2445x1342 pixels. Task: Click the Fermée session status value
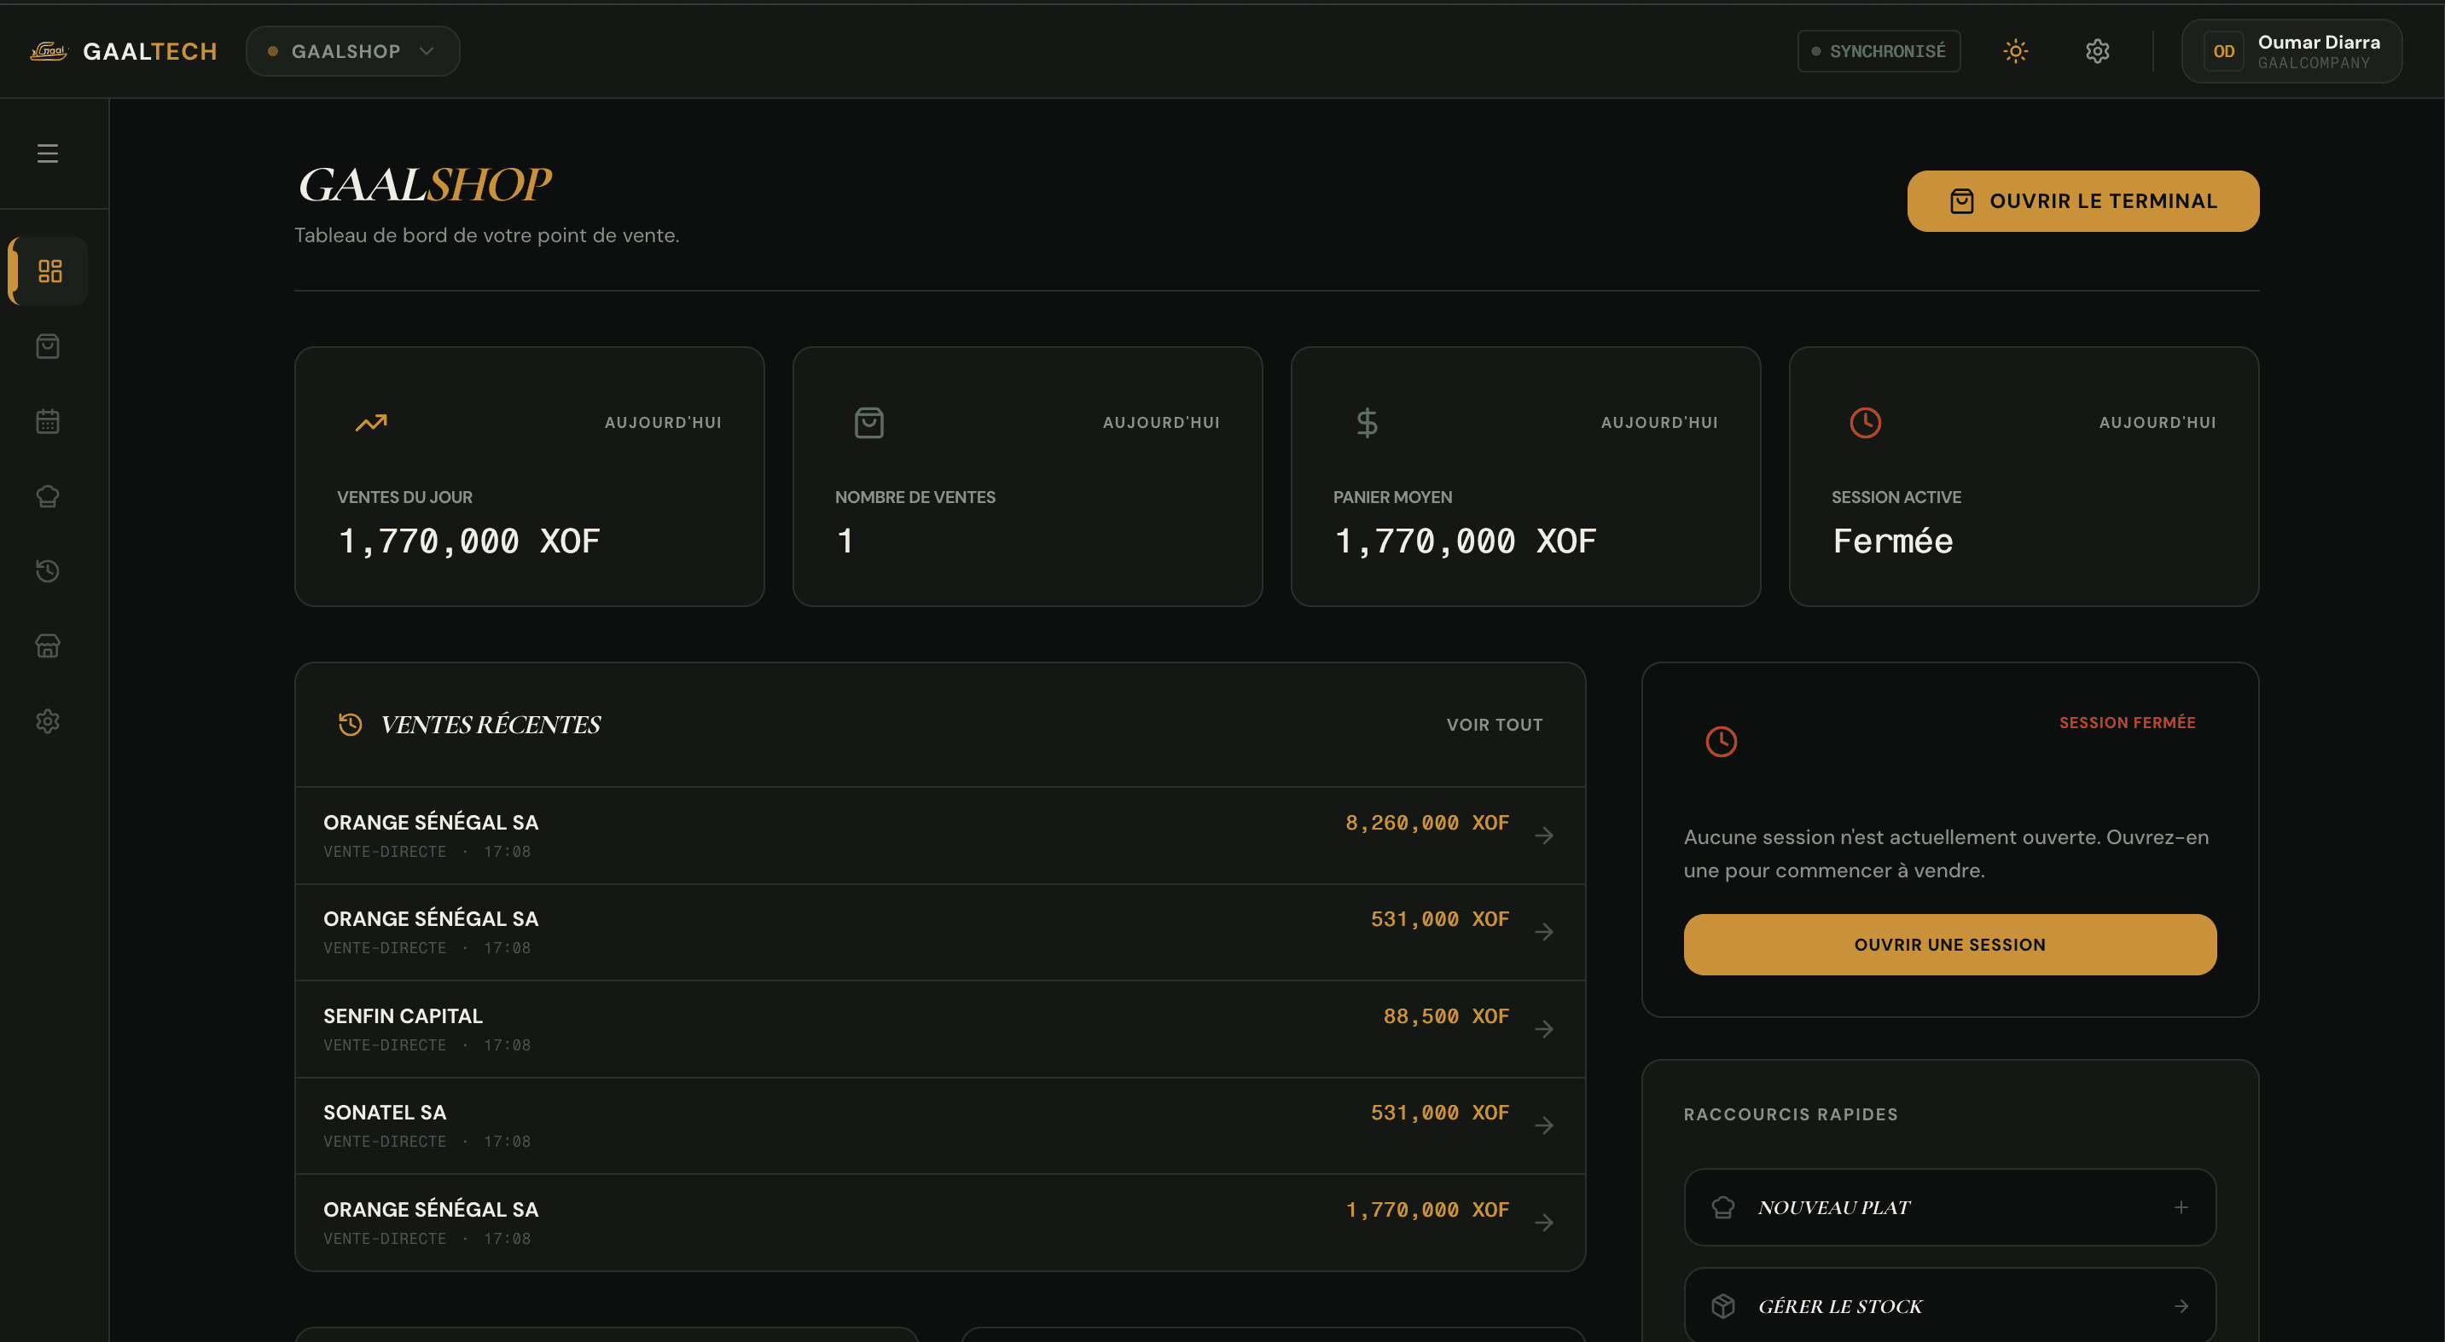(1892, 541)
